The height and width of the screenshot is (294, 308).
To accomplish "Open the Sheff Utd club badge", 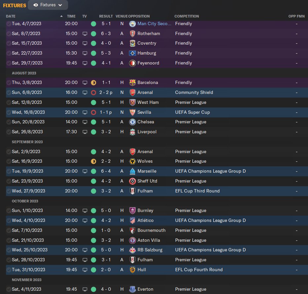I will [133, 181].
